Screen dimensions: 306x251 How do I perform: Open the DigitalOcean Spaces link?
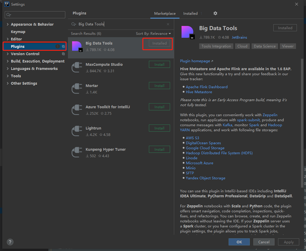[203, 143]
